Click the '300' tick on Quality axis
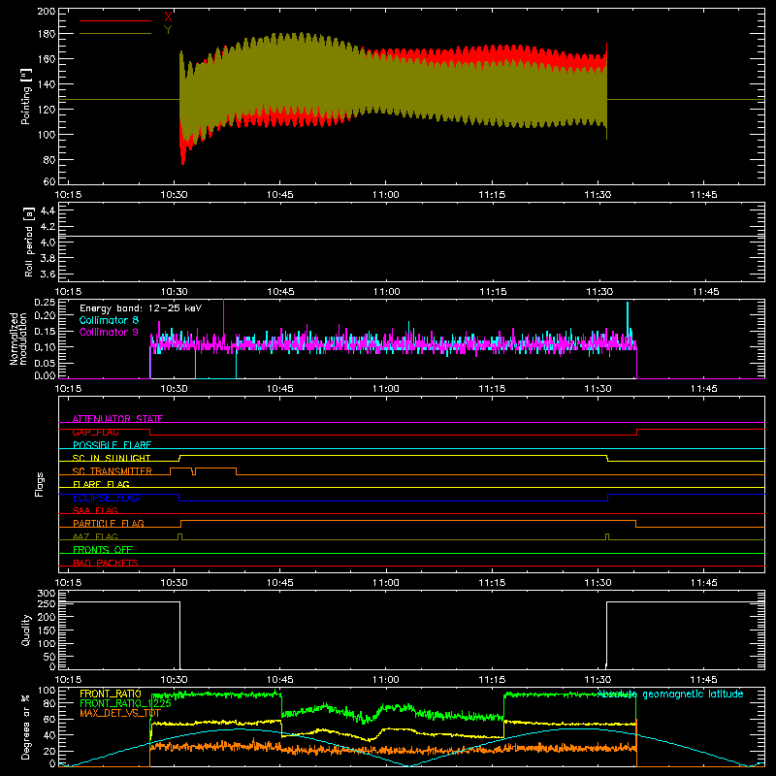 46,594
